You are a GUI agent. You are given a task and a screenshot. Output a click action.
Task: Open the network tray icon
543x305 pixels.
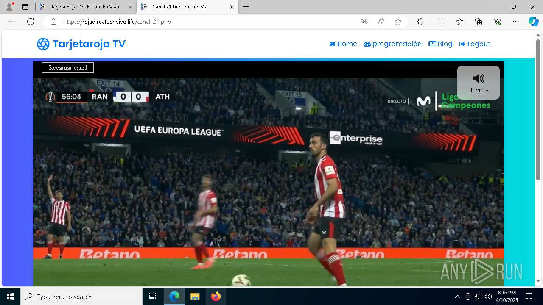click(478, 297)
